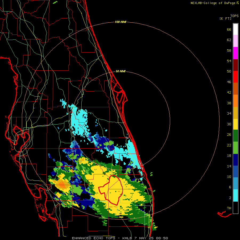Viewport: 240px width, 240px height.
Task: Click the 54 legend value
Action: (229, 61)
